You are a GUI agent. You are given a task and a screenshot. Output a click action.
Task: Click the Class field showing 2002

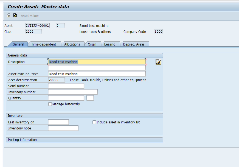(33, 32)
